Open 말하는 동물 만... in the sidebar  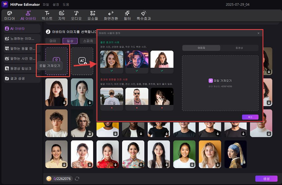click(x=22, y=48)
